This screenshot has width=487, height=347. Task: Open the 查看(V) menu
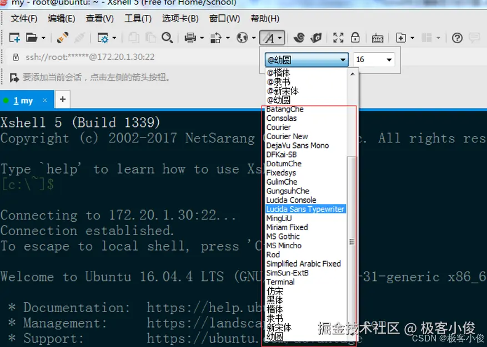click(100, 19)
